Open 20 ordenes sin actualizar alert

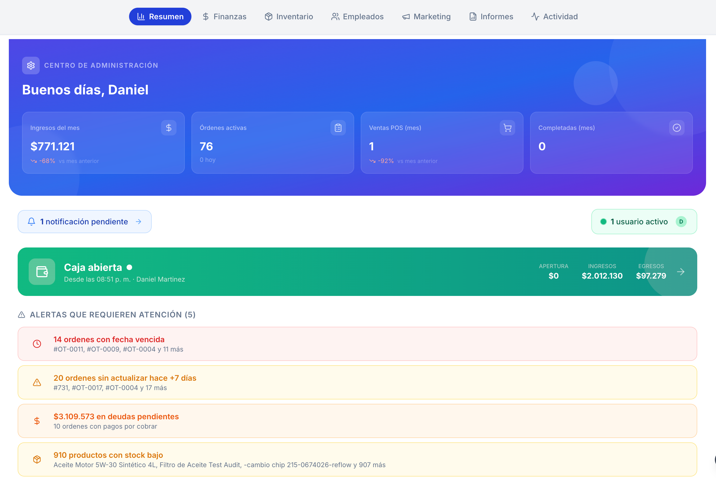[x=357, y=382]
